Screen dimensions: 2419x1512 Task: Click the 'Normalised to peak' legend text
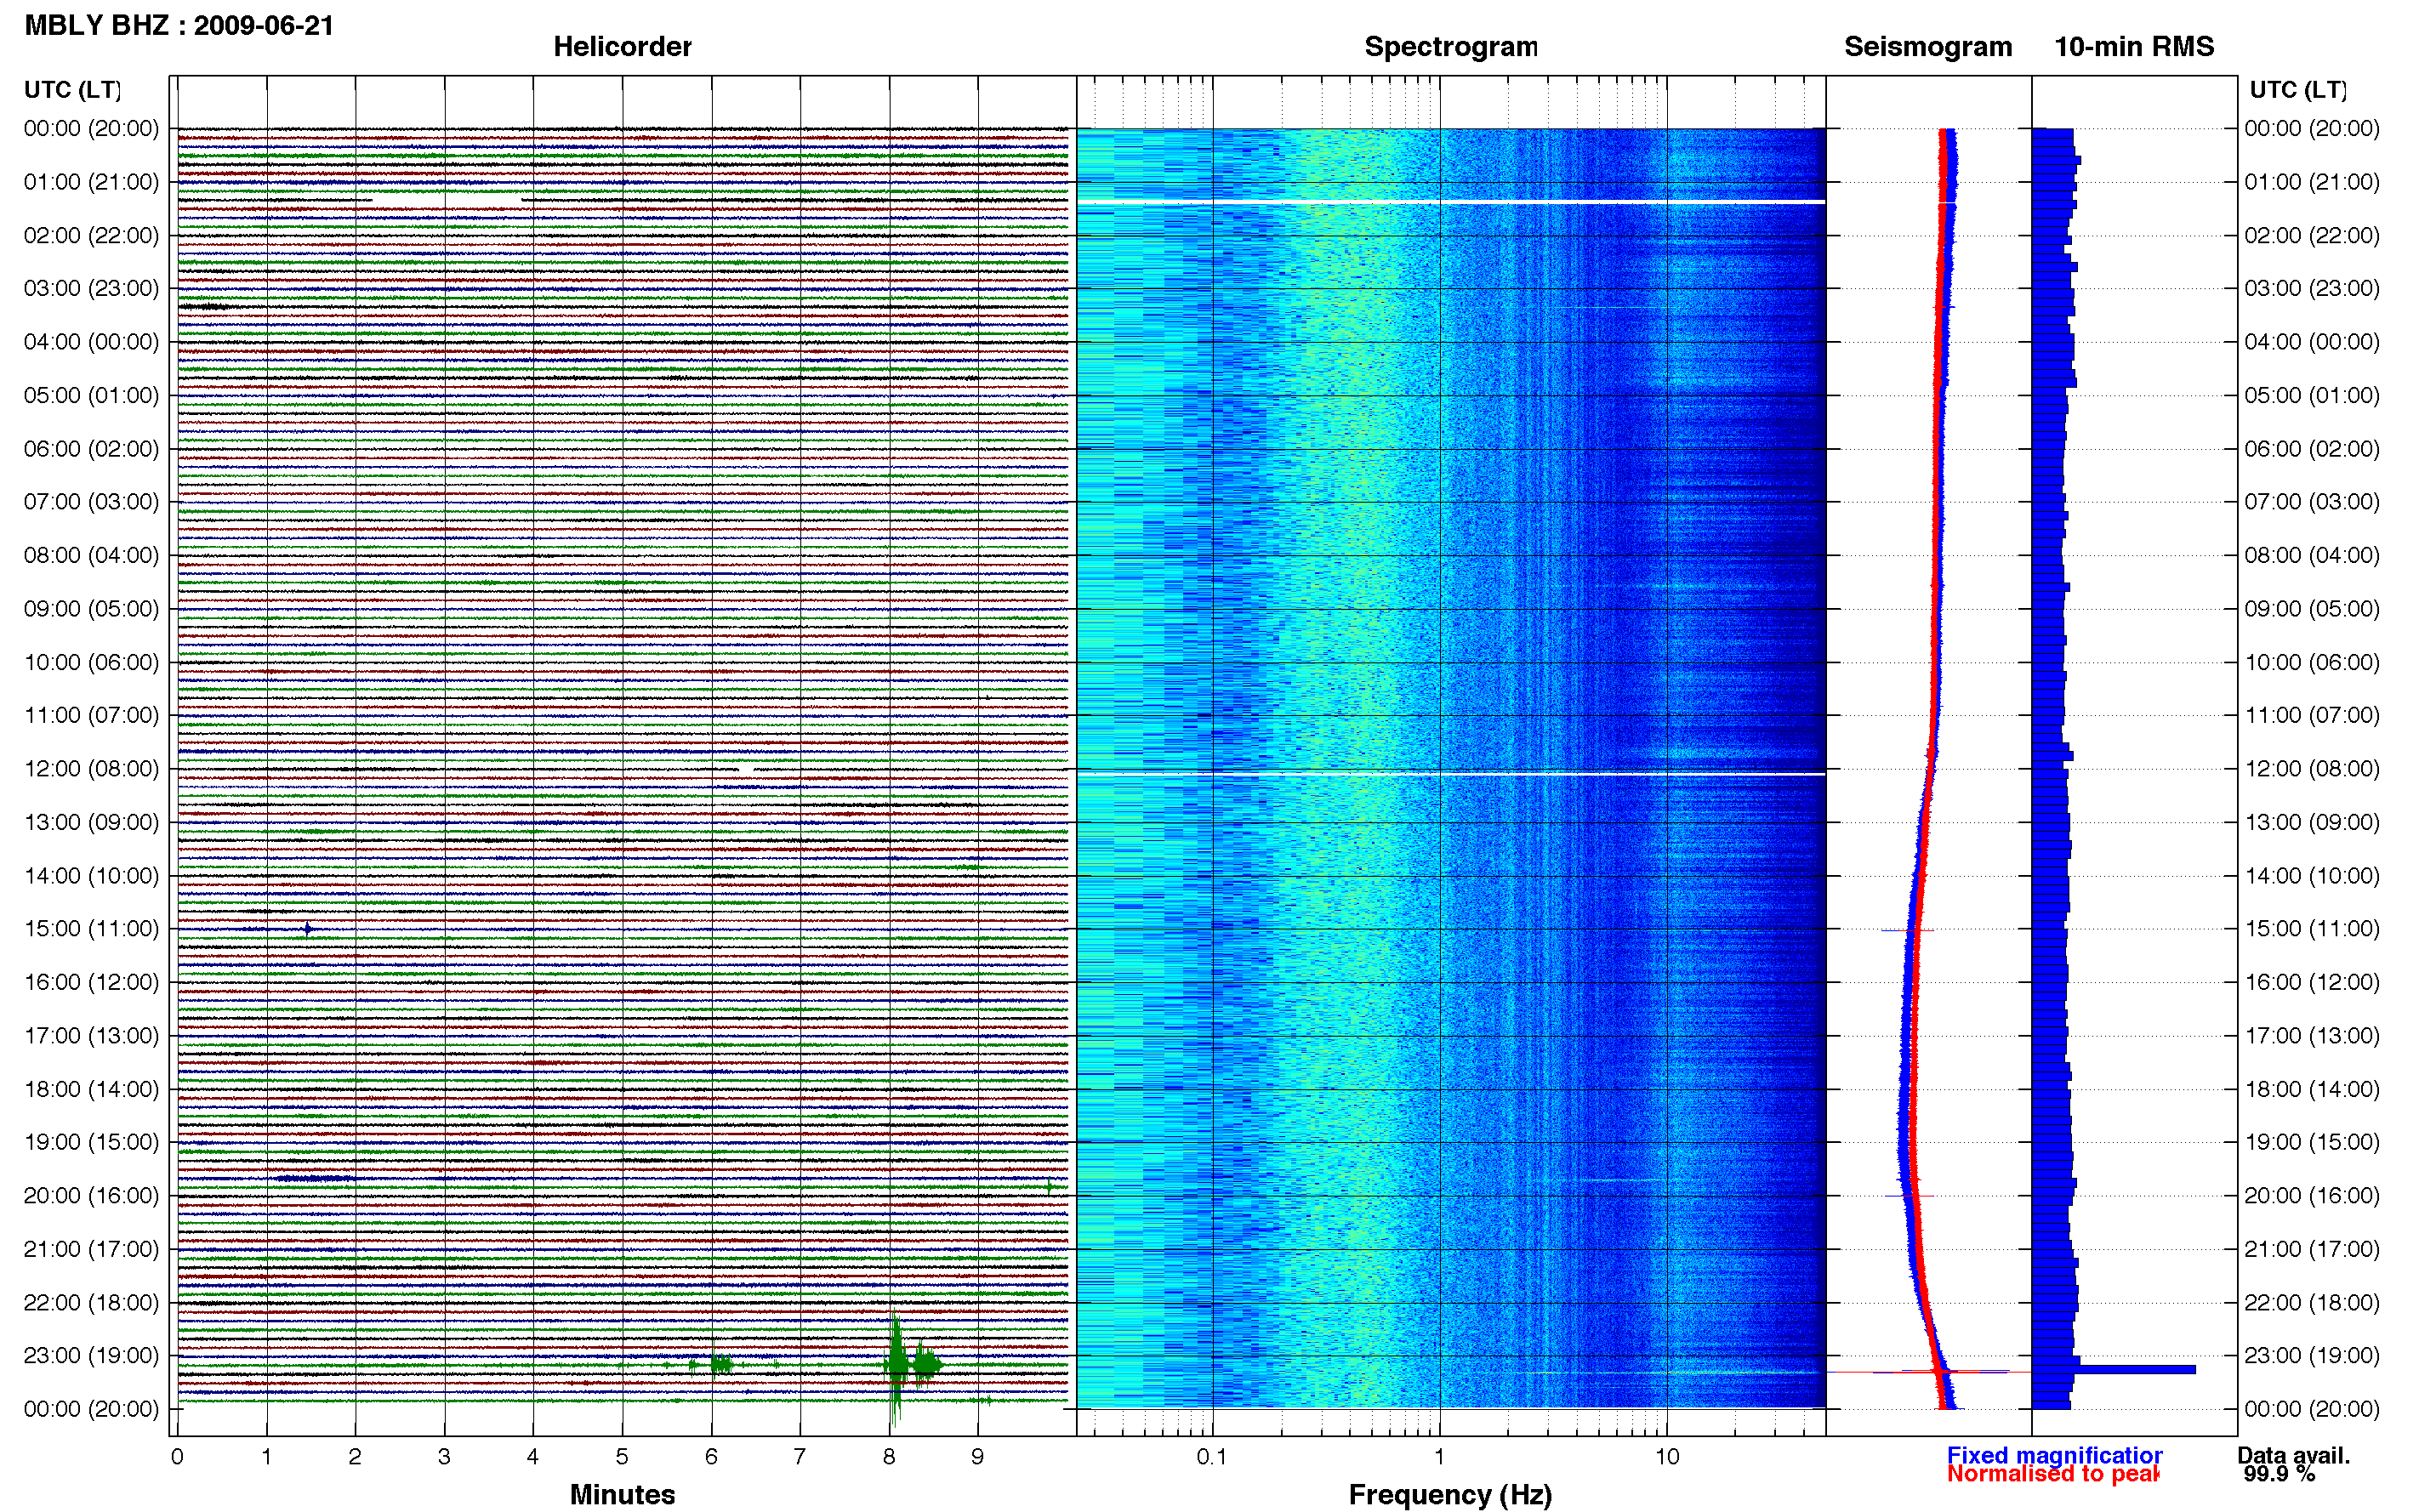(x=2052, y=1473)
